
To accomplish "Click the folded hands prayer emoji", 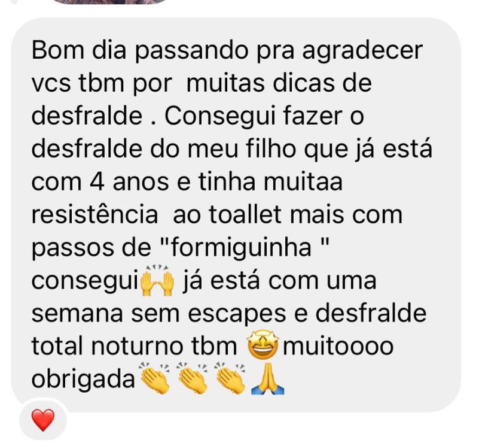I will 267,378.
